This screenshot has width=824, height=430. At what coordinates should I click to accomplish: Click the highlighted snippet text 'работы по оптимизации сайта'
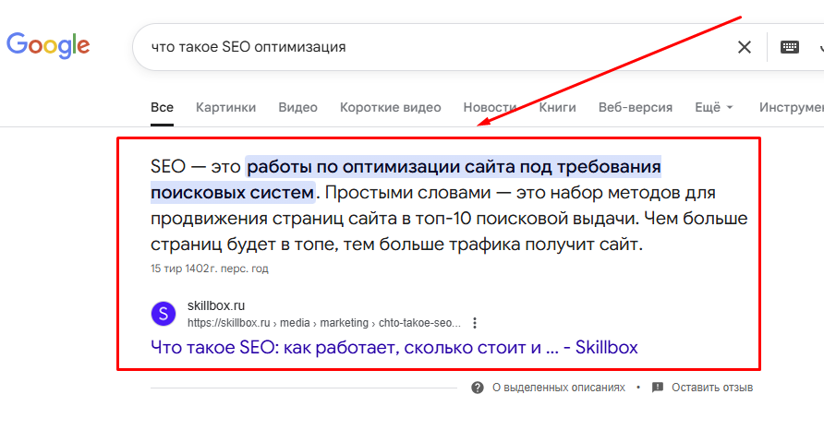(381, 167)
